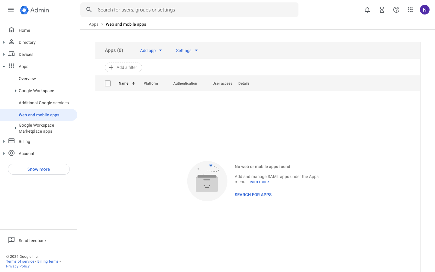435x272 pixels.
Task: Click the search users and settings field
Action: (193, 10)
